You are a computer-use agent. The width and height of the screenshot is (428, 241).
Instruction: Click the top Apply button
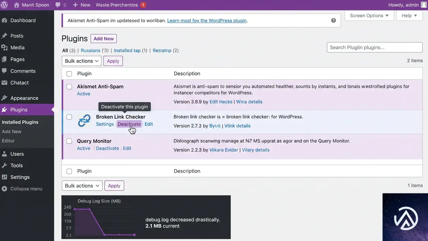[113, 61]
